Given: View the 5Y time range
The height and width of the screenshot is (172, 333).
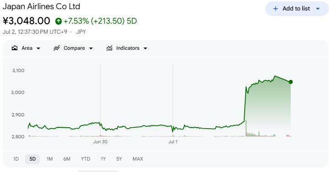Looking at the screenshot, I should click(119, 159).
